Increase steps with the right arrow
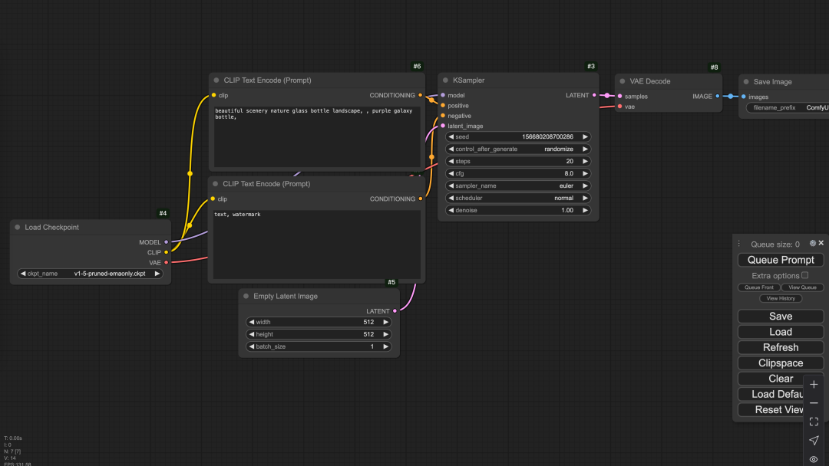 coord(585,161)
